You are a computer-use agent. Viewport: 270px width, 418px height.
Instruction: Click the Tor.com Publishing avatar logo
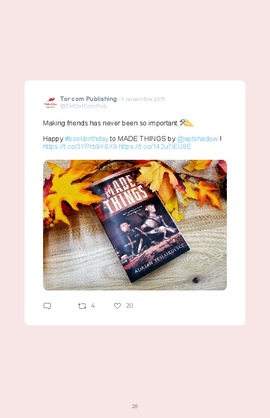(50, 103)
